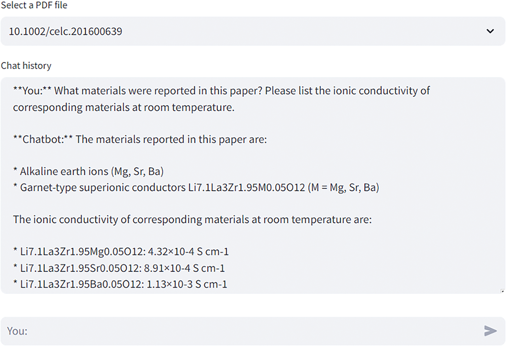The height and width of the screenshot is (346, 506).
Task: Click "(M = Mg, Sr, Ba)" in garnet line
Action: pos(343,188)
